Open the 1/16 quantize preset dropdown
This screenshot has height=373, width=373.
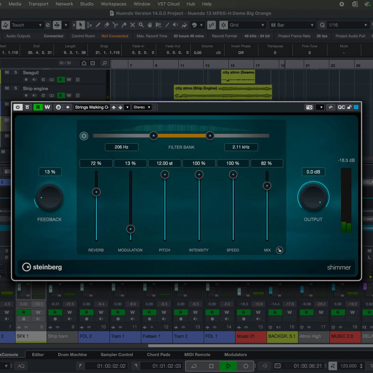348,25
